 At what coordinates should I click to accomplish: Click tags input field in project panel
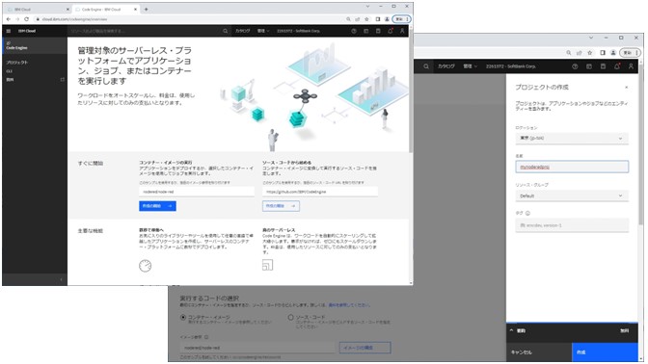tap(572, 225)
